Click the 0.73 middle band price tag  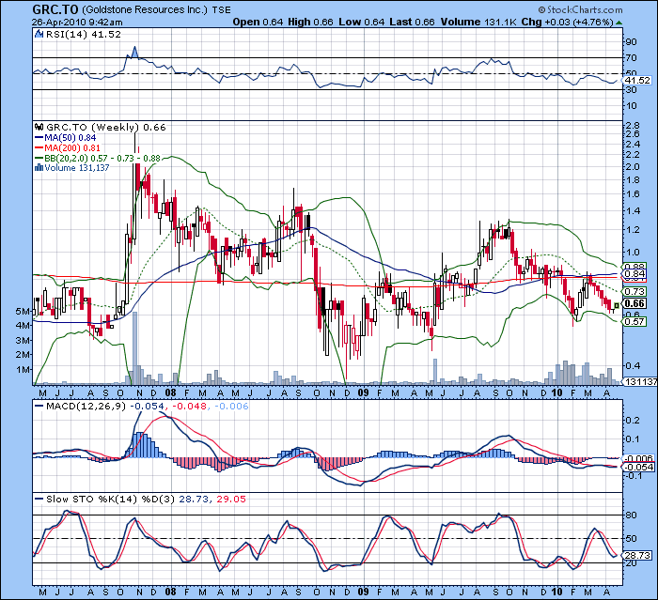pyautogui.click(x=635, y=291)
